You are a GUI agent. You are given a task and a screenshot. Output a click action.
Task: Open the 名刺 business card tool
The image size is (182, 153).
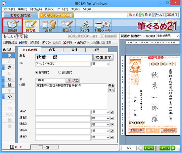click(x=106, y=42)
